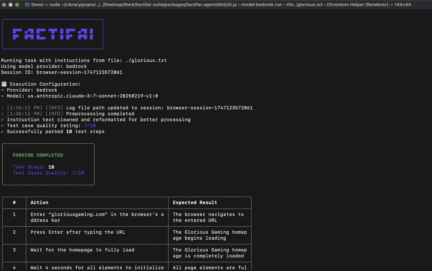Click the window title text in the title bar

tap(221, 5)
